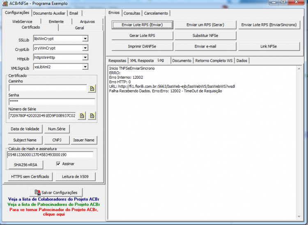Toggle the Assinar checkbox

tap(58, 164)
